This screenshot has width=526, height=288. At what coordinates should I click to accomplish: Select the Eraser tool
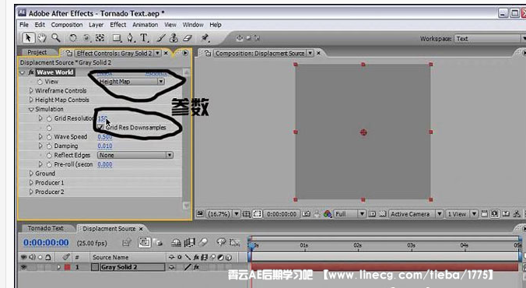coord(188,38)
